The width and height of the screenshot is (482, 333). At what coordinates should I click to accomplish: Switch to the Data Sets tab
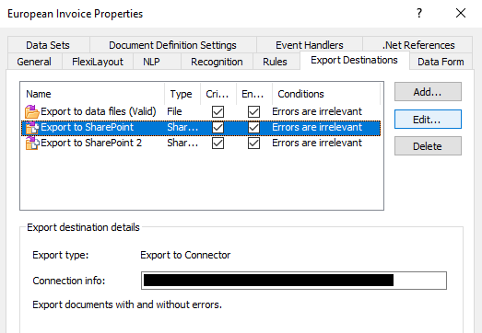[x=48, y=45]
